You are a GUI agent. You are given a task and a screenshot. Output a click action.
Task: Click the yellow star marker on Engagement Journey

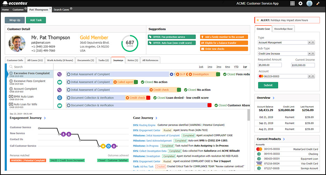tap(103, 146)
